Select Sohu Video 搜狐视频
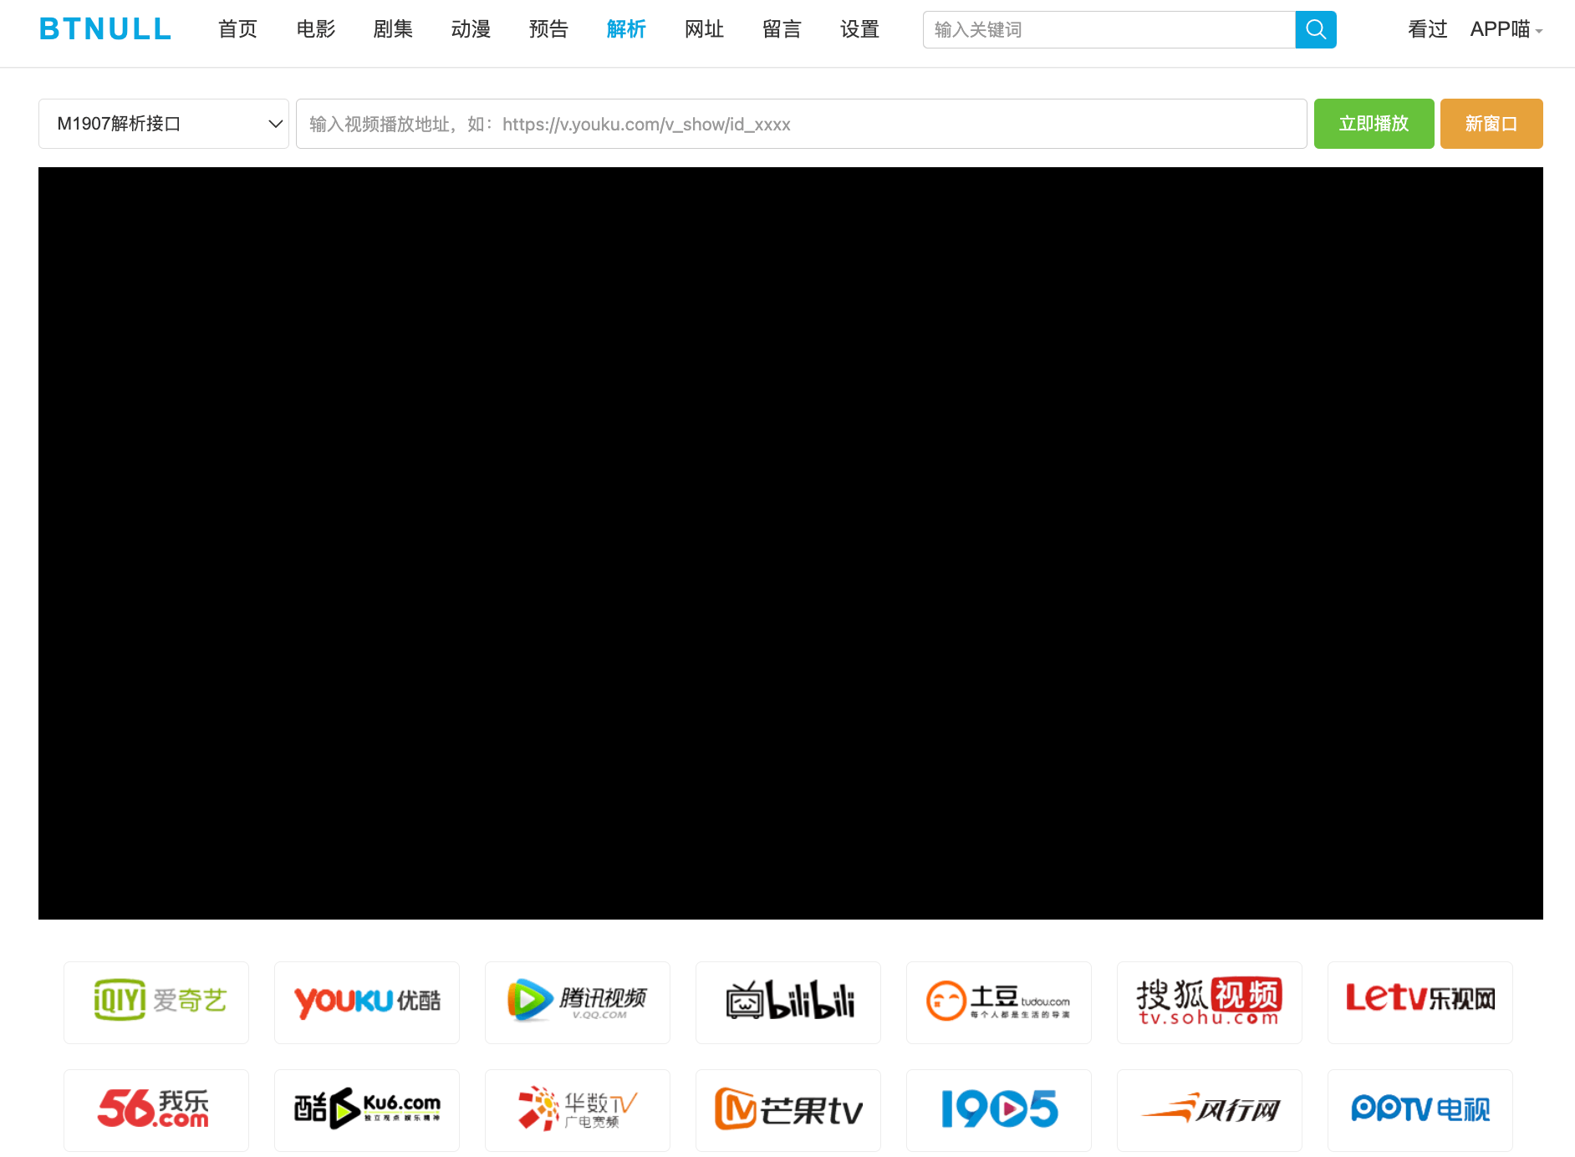Image resolution: width=1575 pixels, height=1157 pixels. (1209, 1002)
